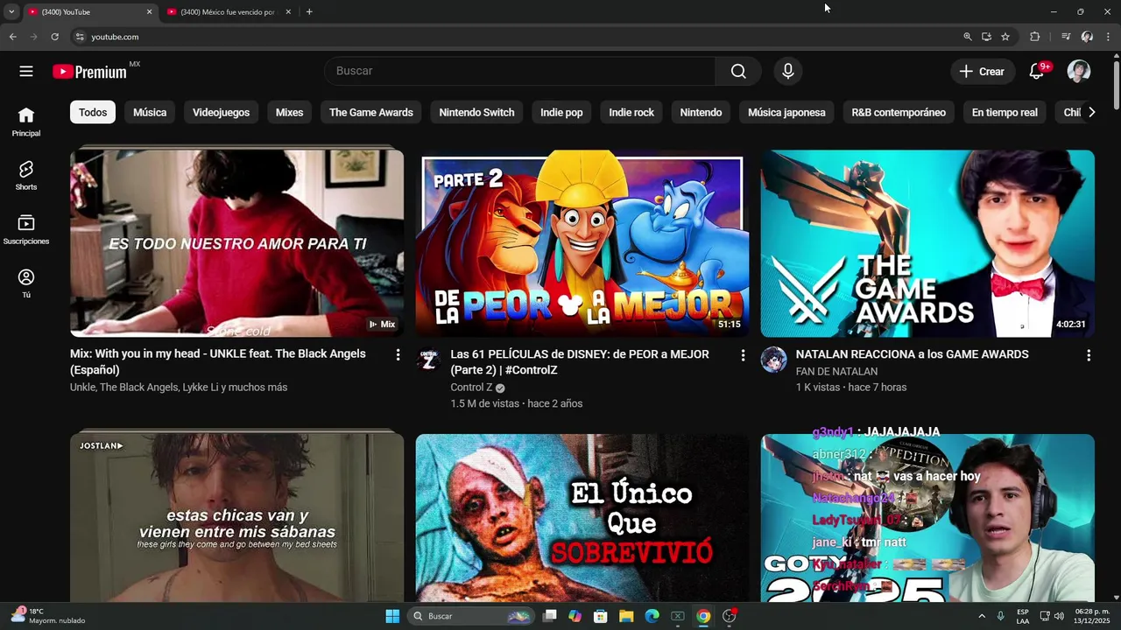The height and width of the screenshot is (630, 1121).
Task: Click Chrome icon in taskbar
Action: [x=703, y=616]
